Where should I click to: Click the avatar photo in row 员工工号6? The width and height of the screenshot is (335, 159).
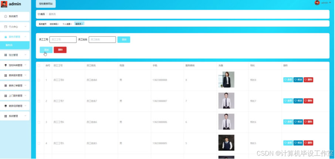click(x=226, y=122)
